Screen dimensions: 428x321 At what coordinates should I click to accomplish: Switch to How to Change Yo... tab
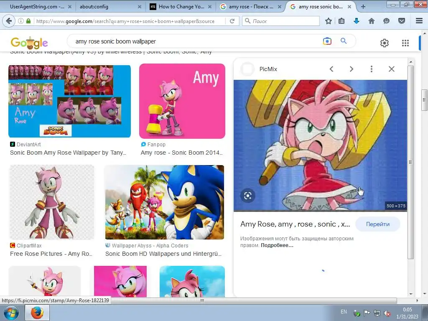(x=181, y=7)
